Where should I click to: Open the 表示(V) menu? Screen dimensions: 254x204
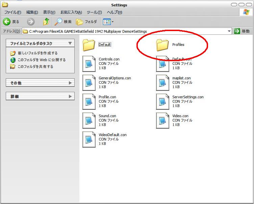49,12
